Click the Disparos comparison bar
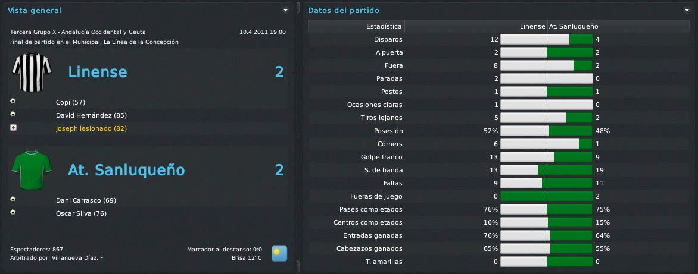 point(547,39)
